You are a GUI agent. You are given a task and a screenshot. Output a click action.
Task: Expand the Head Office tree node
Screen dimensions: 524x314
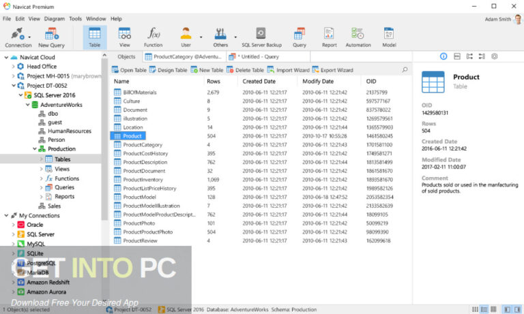(x=13, y=66)
